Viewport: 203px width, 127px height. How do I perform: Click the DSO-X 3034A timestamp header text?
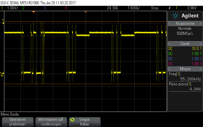38,3
